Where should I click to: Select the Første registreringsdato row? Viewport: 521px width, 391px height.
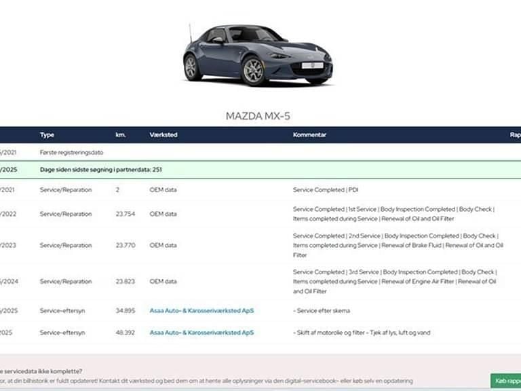[x=71, y=153]
